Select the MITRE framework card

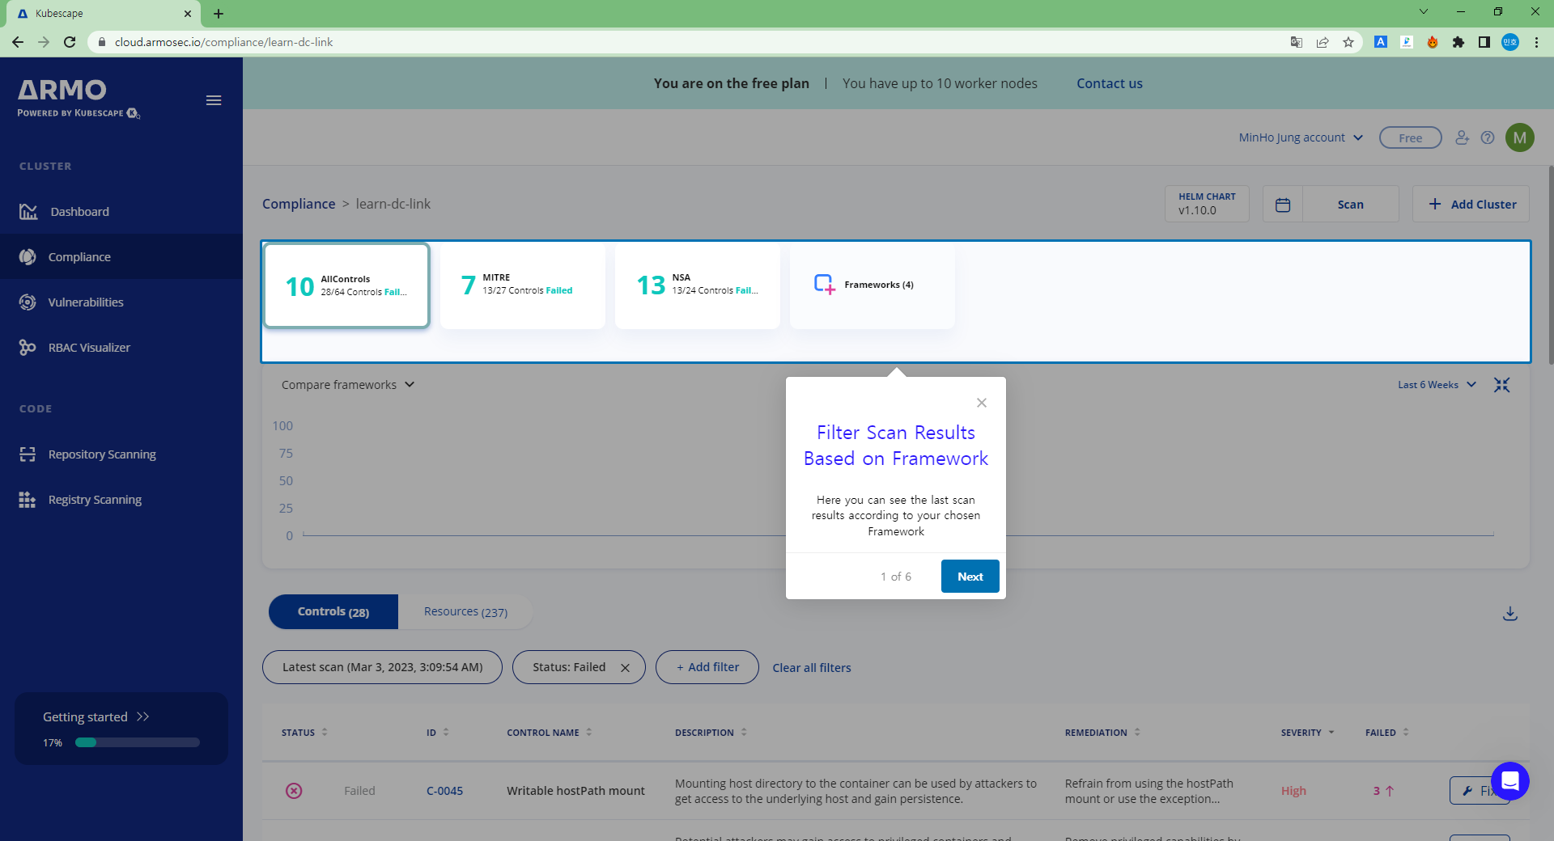tap(523, 285)
